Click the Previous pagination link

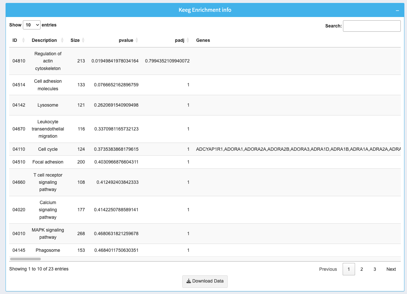[328, 269]
